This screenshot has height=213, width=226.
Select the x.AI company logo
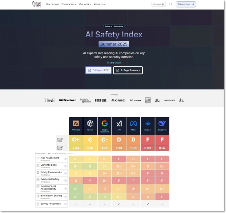[119, 123]
